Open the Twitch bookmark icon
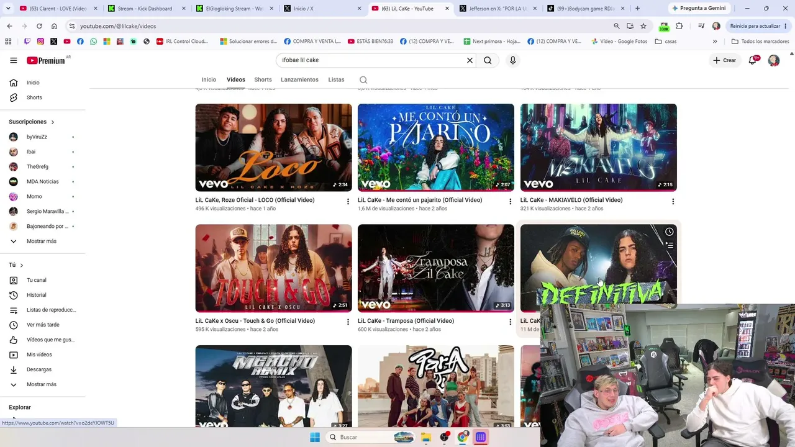Screen dimensions: 795x447 27,42
